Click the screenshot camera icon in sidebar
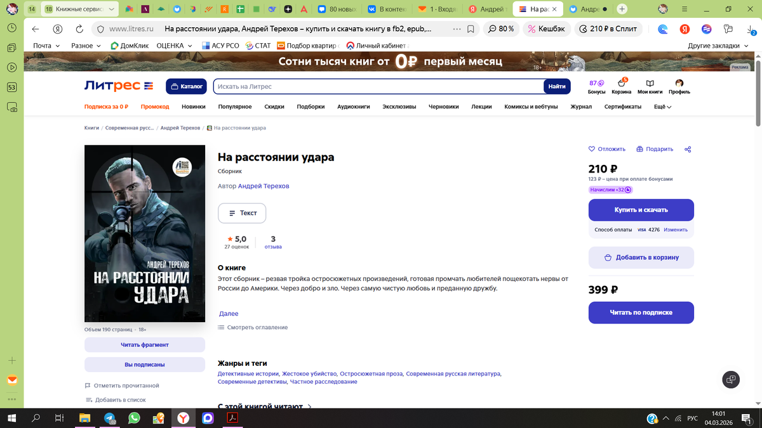Screen dimensions: 762x428 (x=12, y=108)
